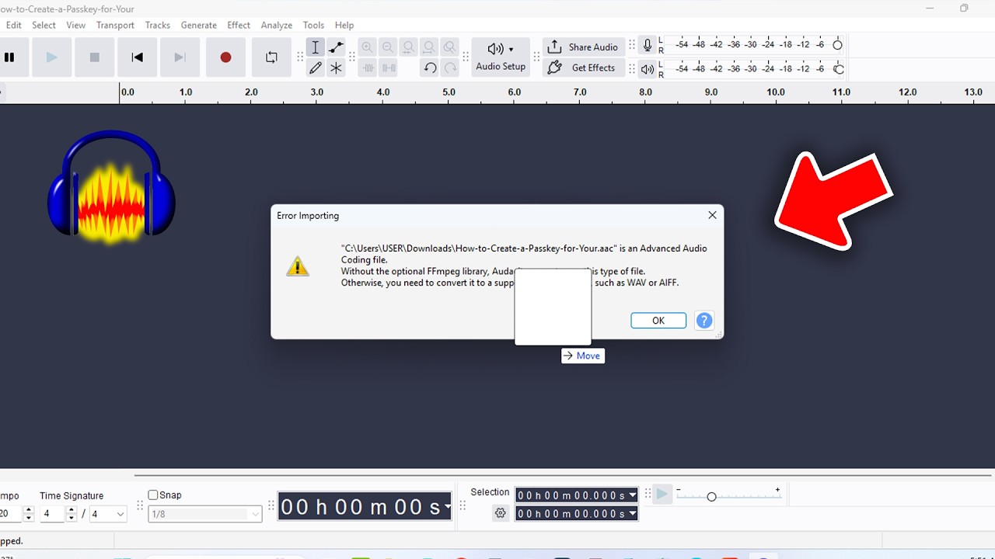
Task: Click the record meter microphone icon
Action: click(x=648, y=46)
